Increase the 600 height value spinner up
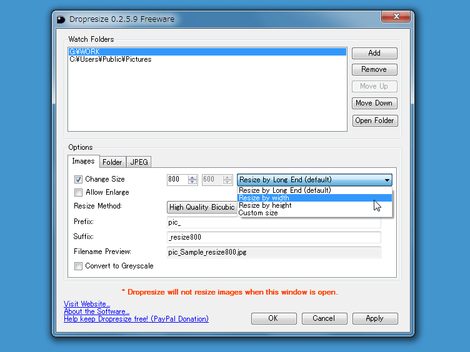470x352 pixels. coord(227,177)
